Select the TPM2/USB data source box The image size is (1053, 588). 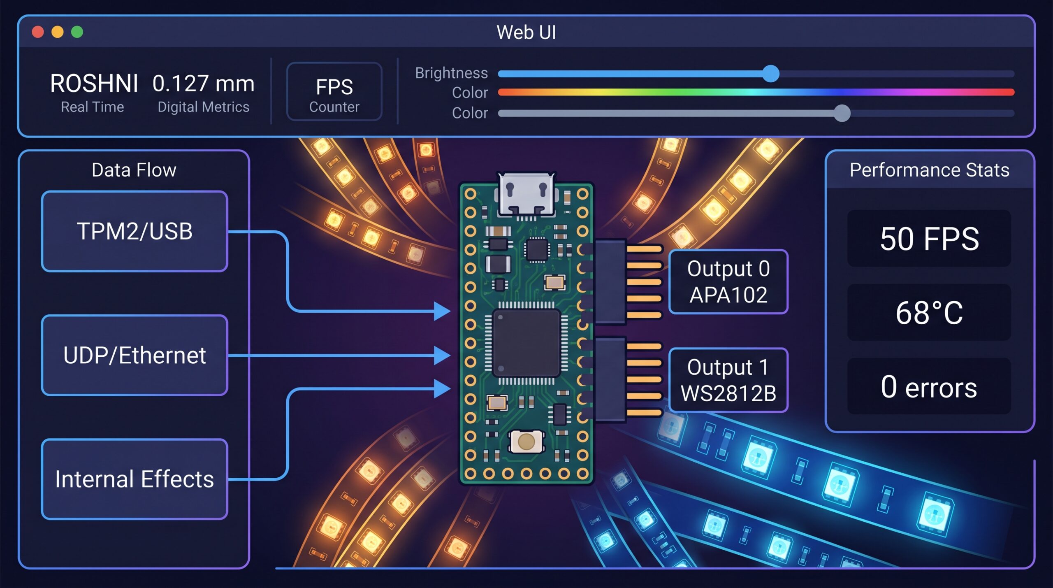click(135, 231)
